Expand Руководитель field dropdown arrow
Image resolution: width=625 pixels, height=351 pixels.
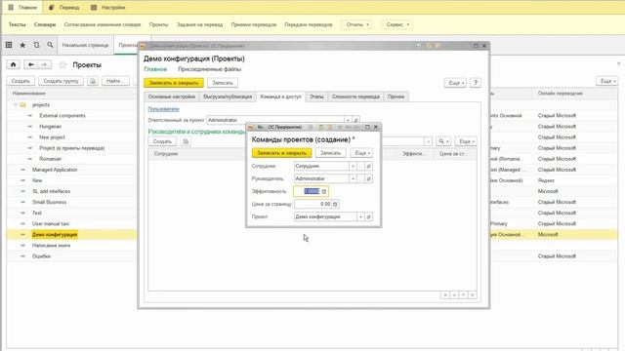pyautogui.click(x=353, y=178)
